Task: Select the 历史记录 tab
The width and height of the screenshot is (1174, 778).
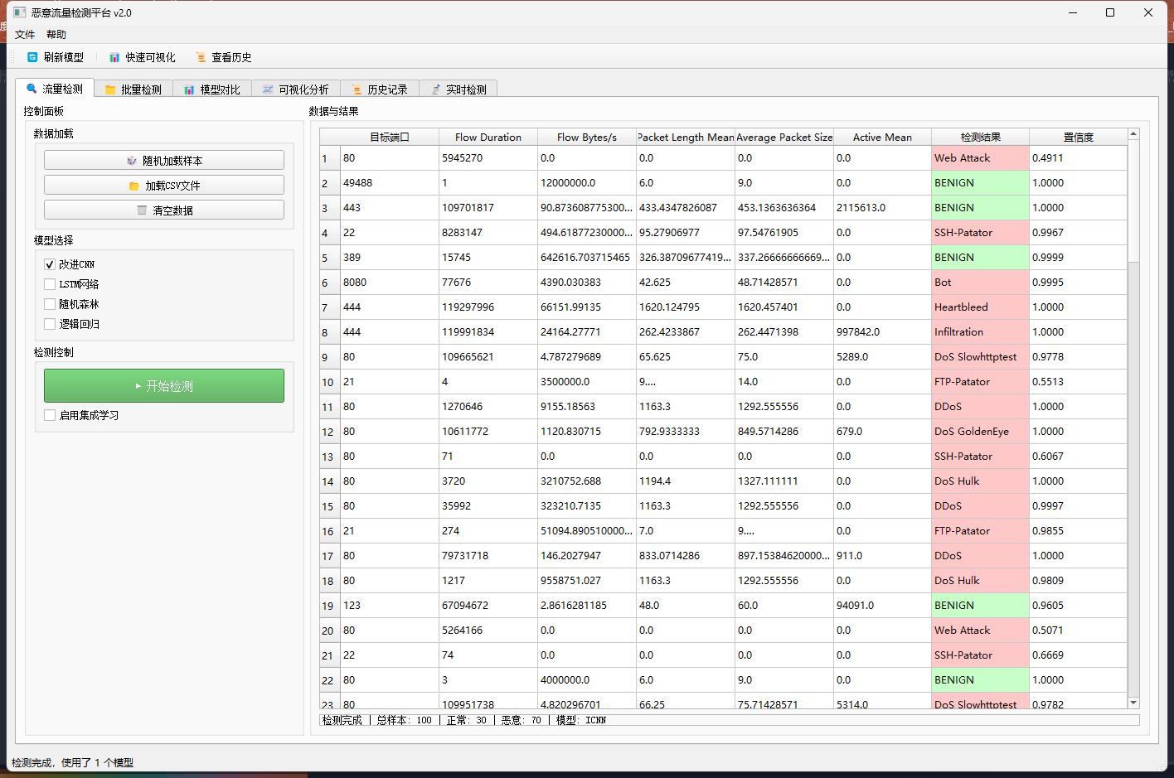Action: [x=380, y=89]
